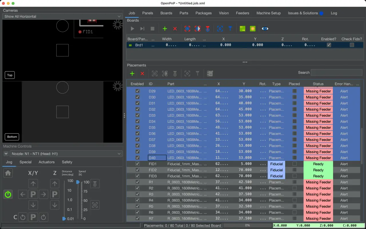This screenshot has width=366, height=229.
Task: Click the green power button in Machine Controls
Action: click(8, 195)
